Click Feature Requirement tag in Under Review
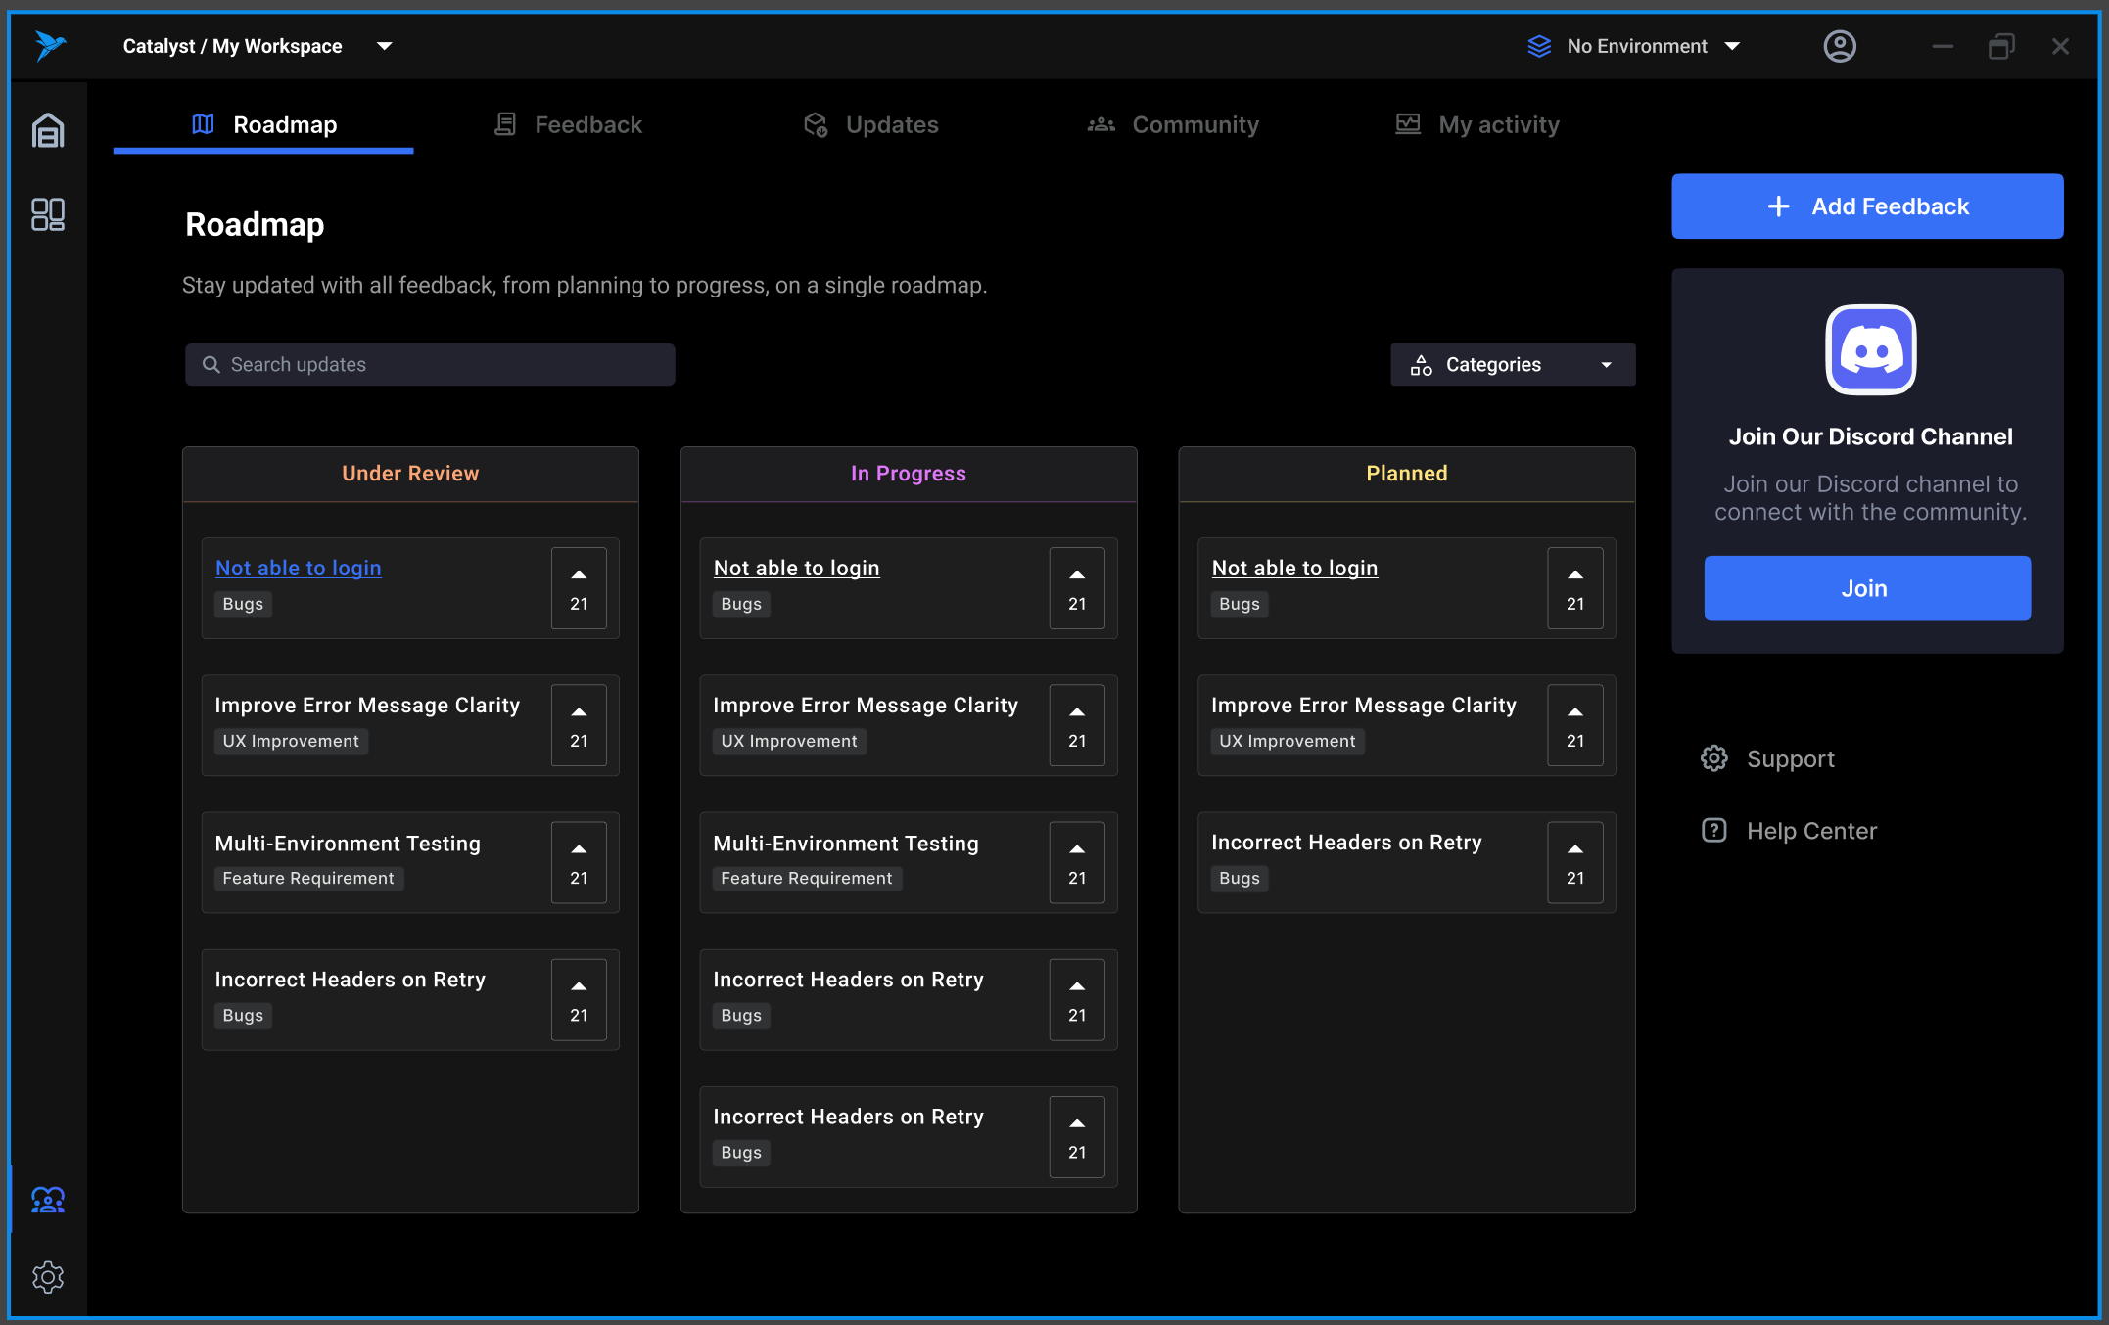 click(308, 878)
